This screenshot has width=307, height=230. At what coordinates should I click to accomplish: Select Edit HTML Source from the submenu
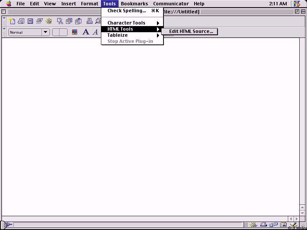coord(191,31)
